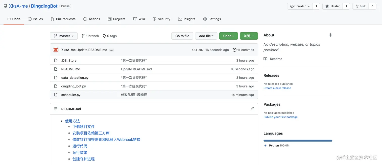Open the Add file dropdown
This screenshot has width=382, height=165.
[x=206, y=36]
